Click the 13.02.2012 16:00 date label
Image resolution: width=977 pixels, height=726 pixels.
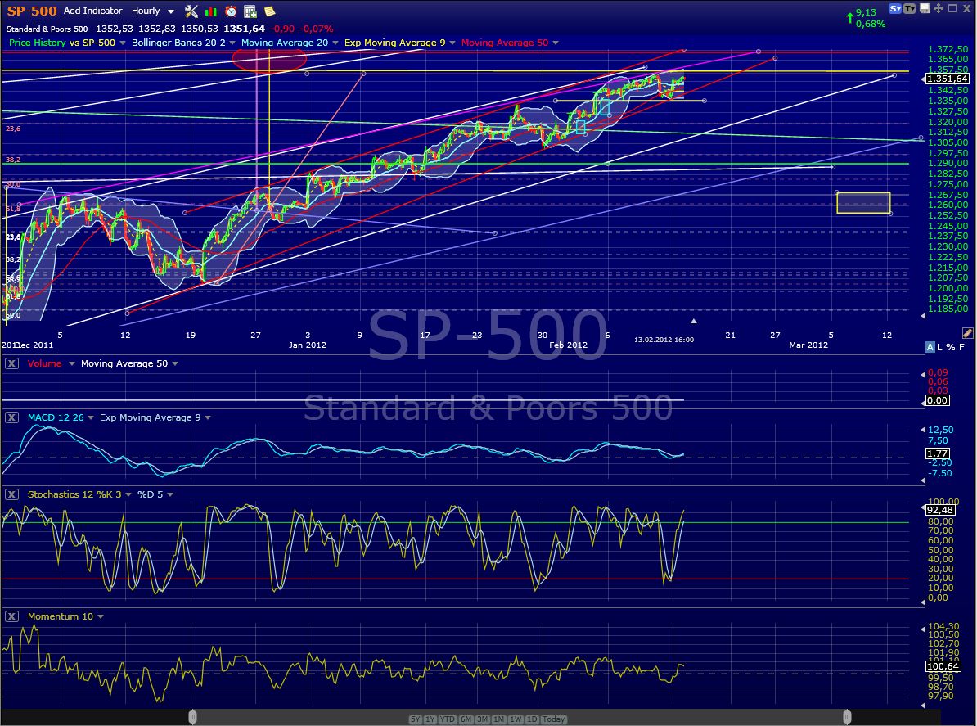[664, 340]
